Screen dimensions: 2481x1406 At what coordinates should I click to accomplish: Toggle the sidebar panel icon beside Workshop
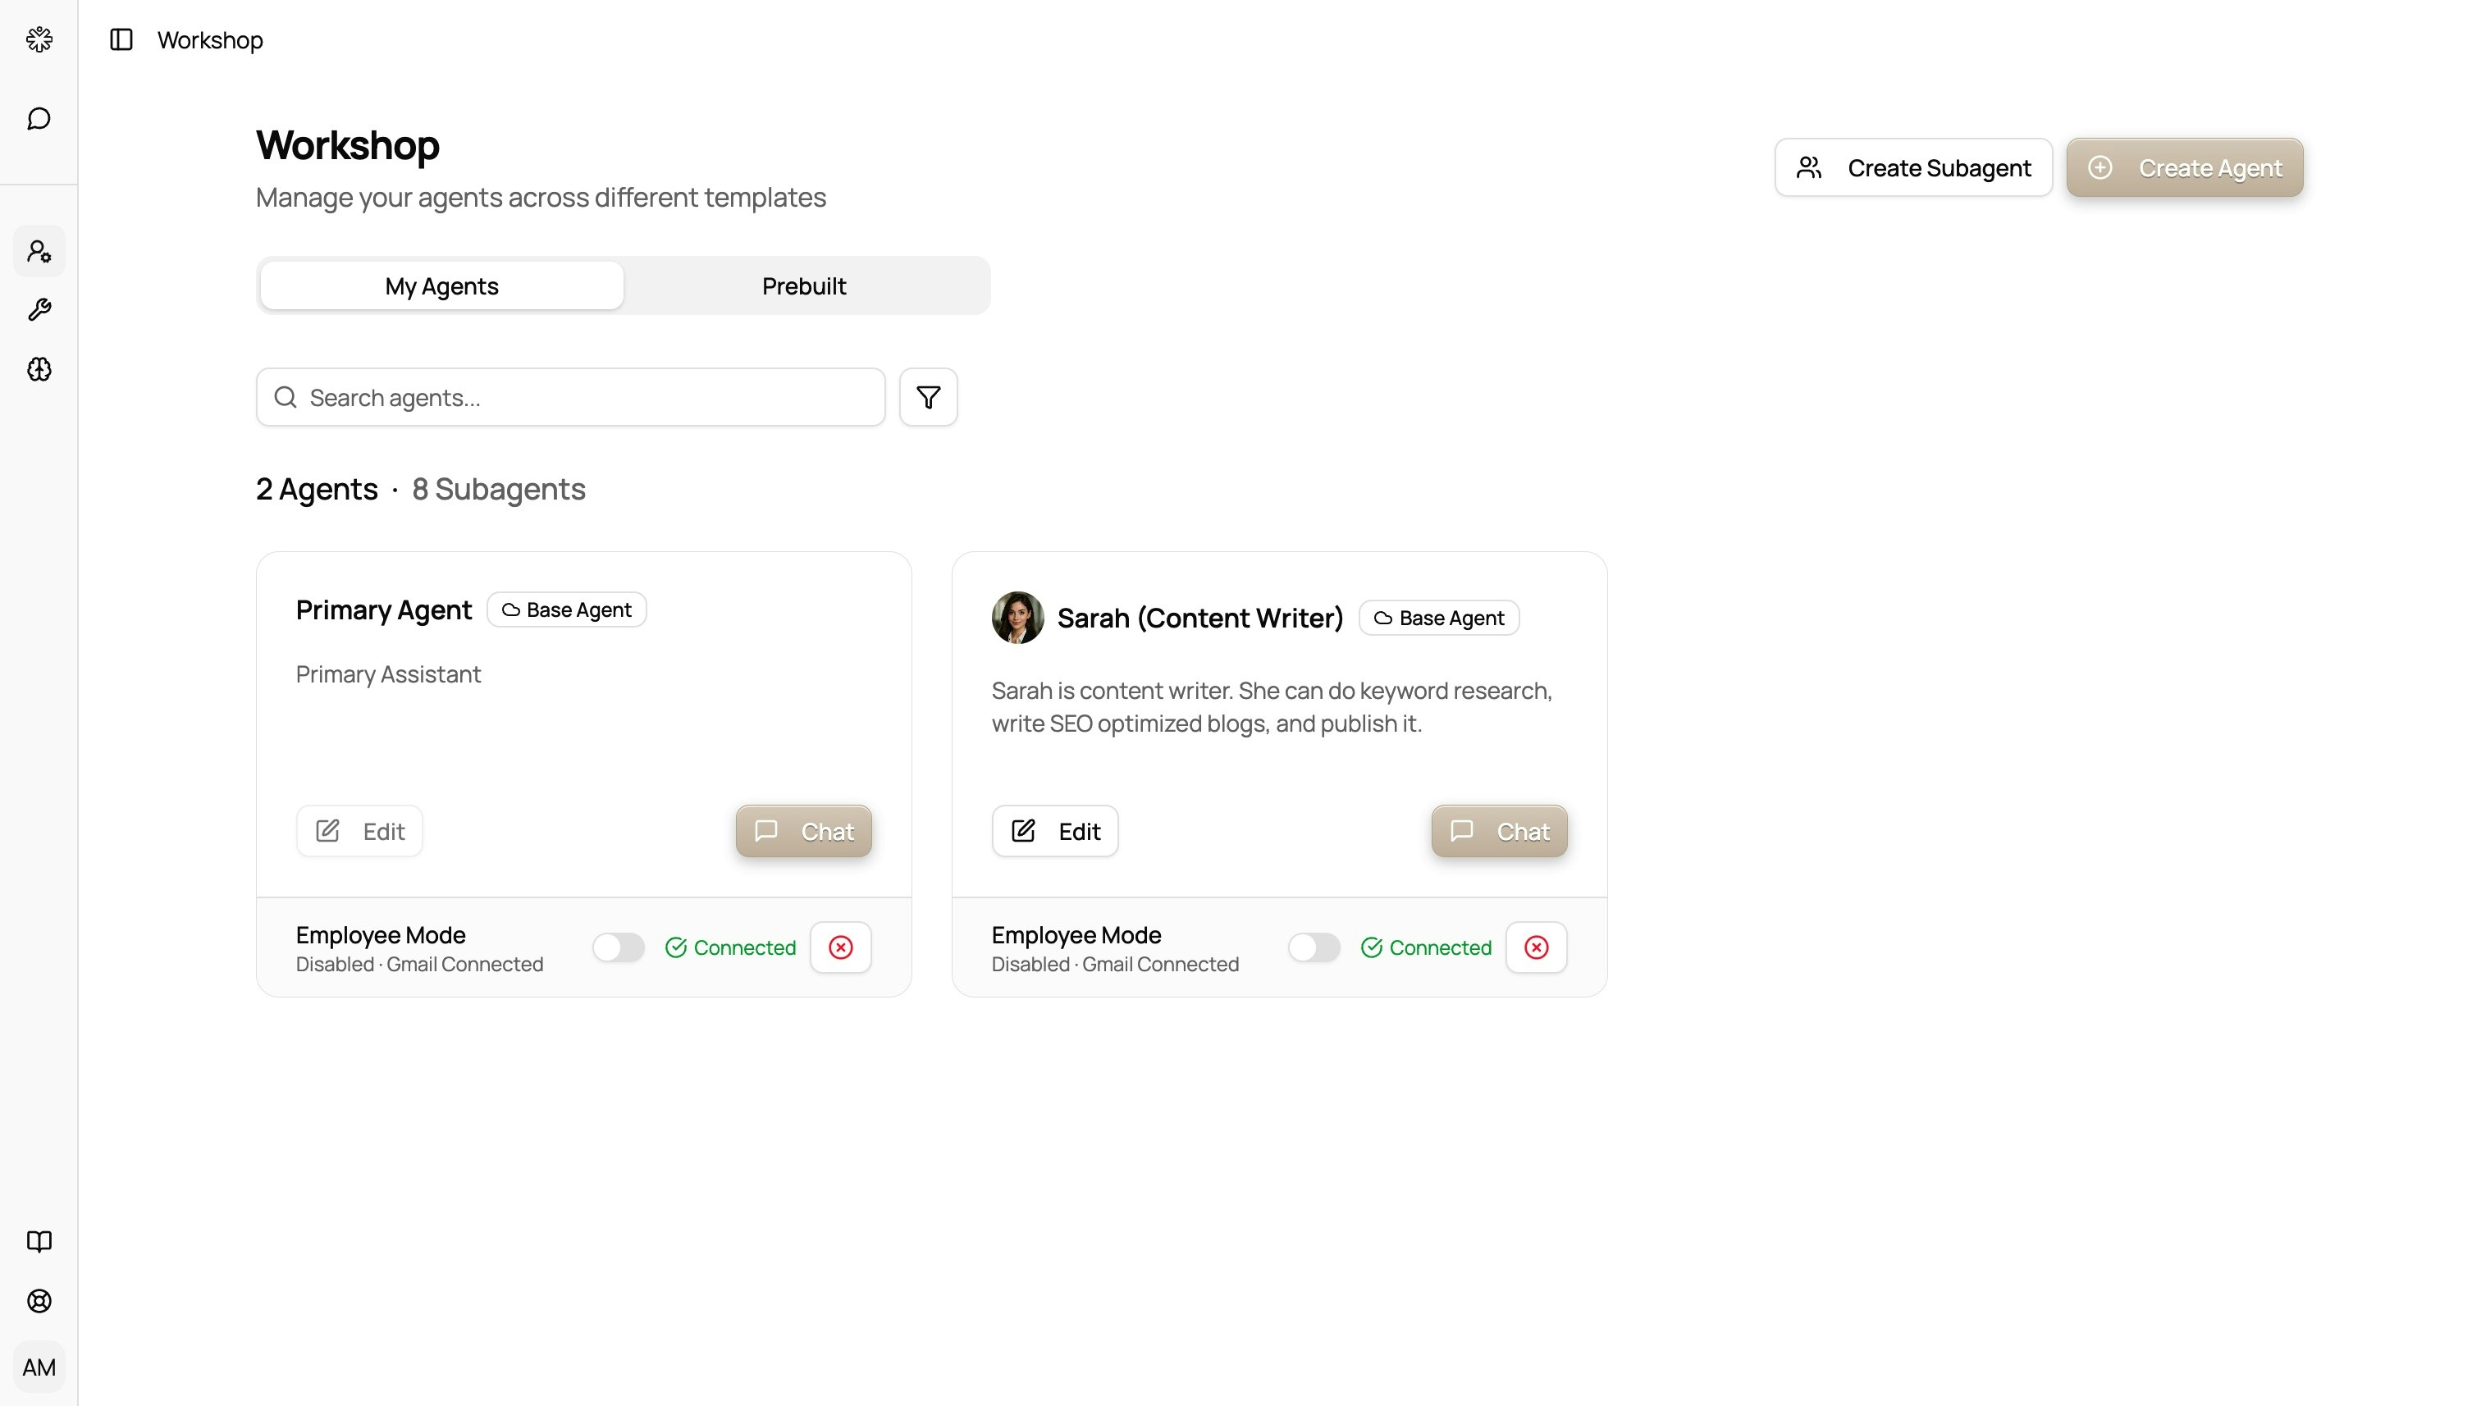coord(121,39)
